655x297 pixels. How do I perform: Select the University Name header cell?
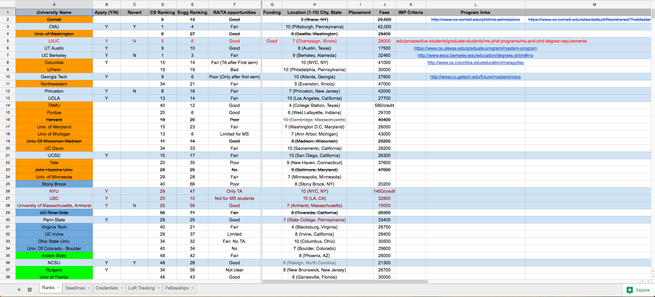coord(54,13)
